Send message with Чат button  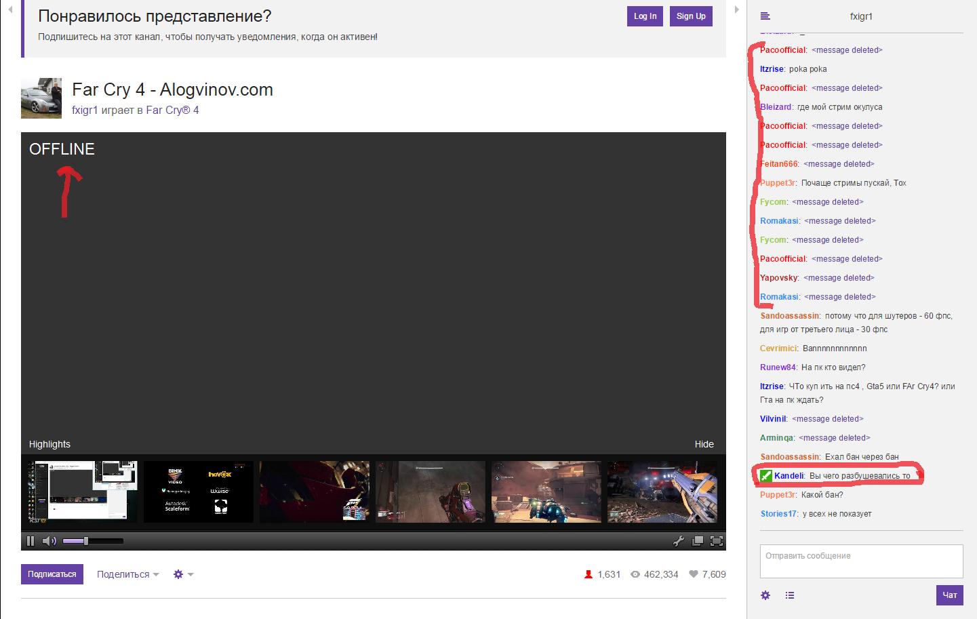coord(950,595)
